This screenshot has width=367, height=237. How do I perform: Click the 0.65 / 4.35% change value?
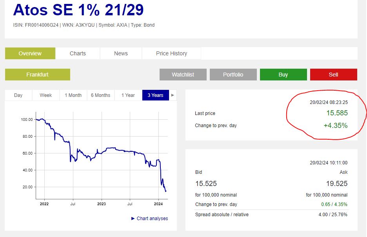(x=334, y=204)
